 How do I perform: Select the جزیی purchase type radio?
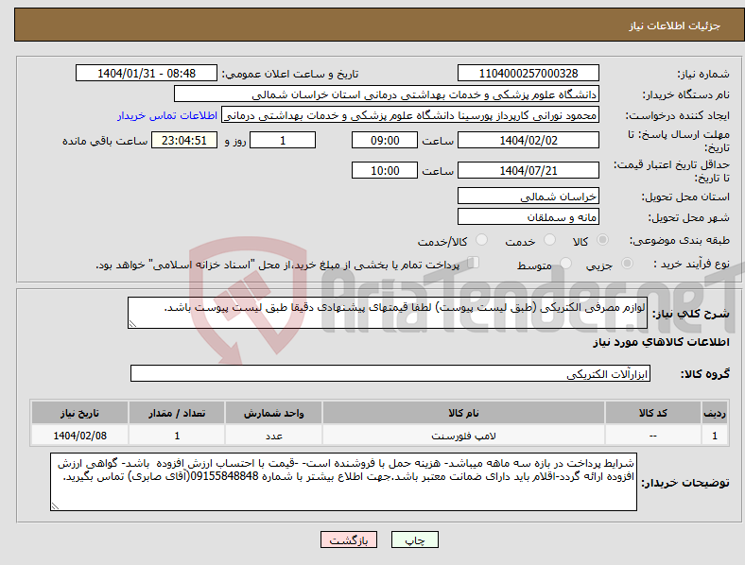point(627,263)
